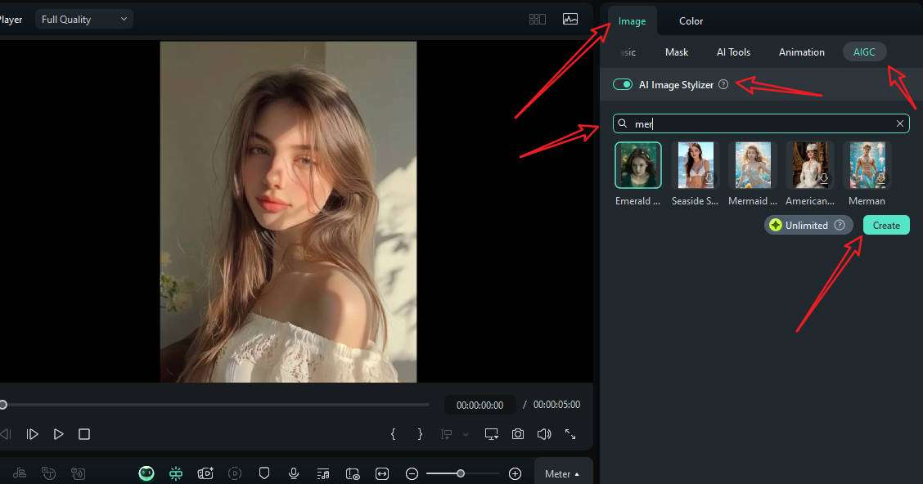The width and height of the screenshot is (923, 484).
Task: Zoom out the timeline with minus icon
Action: [x=412, y=473]
